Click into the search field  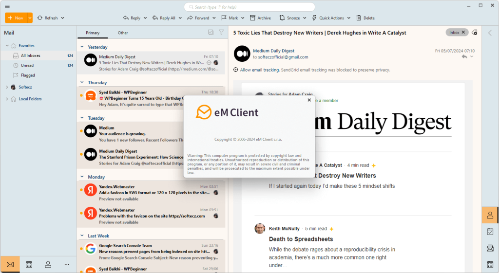[249, 7]
